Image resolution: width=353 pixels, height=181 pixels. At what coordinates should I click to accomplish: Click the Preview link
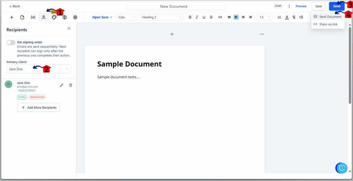click(301, 6)
